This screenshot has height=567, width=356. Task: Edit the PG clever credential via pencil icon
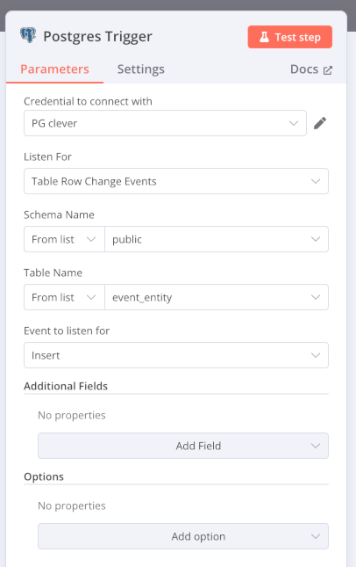[320, 123]
